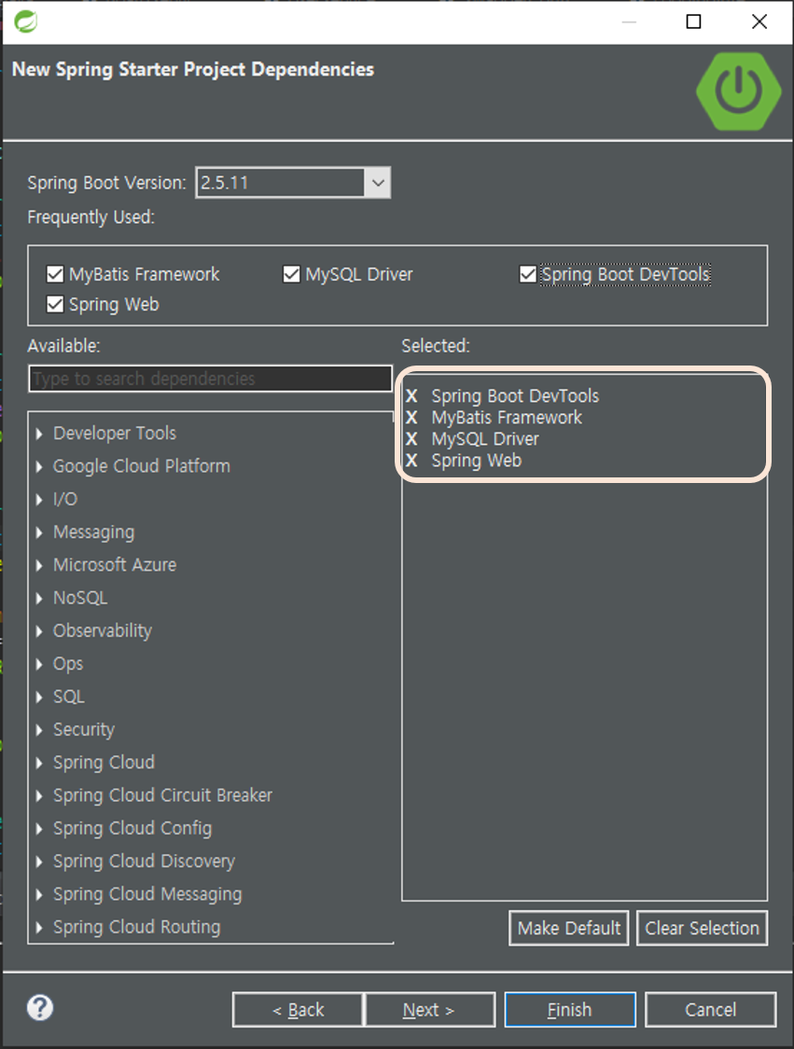Expand Spring Cloud Routing category
The image size is (794, 1049).
pyautogui.click(x=39, y=927)
